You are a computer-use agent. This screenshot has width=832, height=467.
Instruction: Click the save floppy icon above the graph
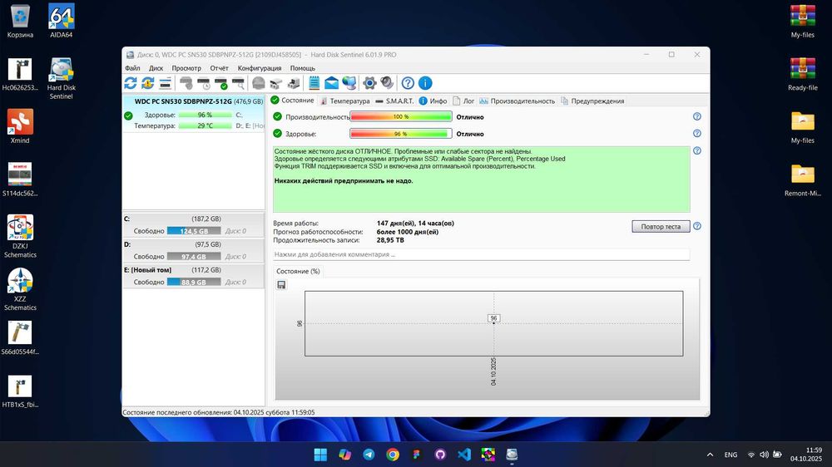point(281,285)
